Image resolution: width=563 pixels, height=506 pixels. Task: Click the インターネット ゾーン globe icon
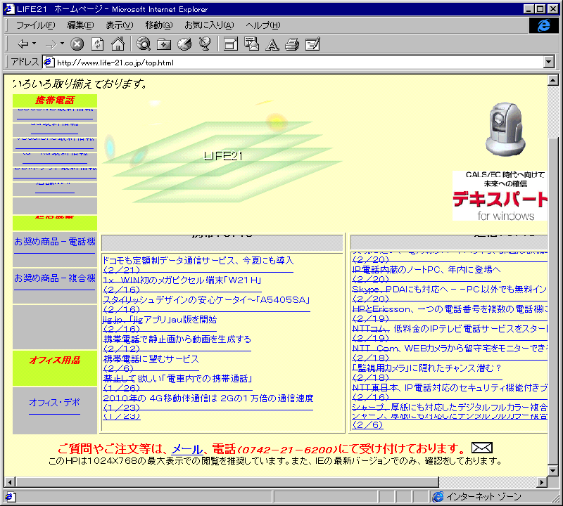438,497
